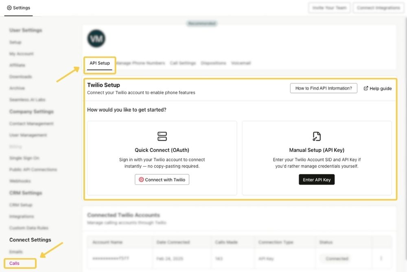
Task: Open Calls in Connect Settings
Action: (x=14, y=263)
